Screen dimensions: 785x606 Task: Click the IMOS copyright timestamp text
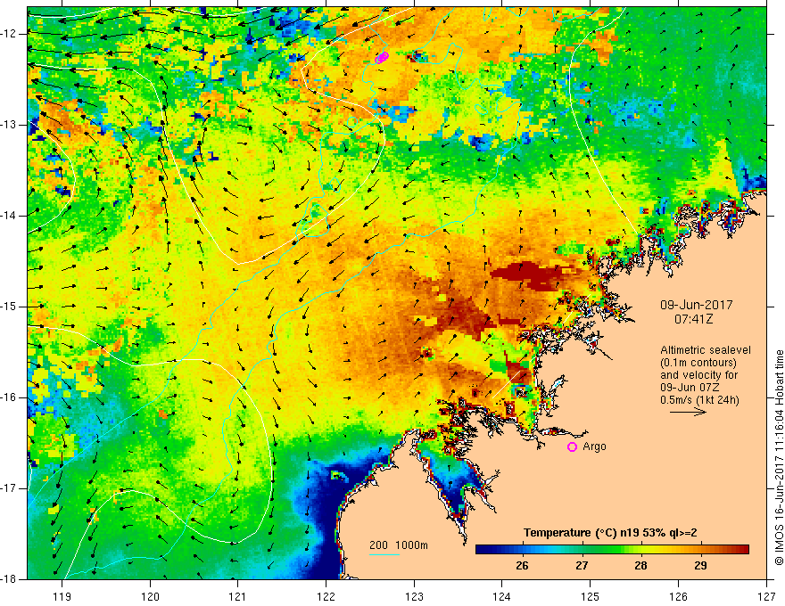(779, 457)
